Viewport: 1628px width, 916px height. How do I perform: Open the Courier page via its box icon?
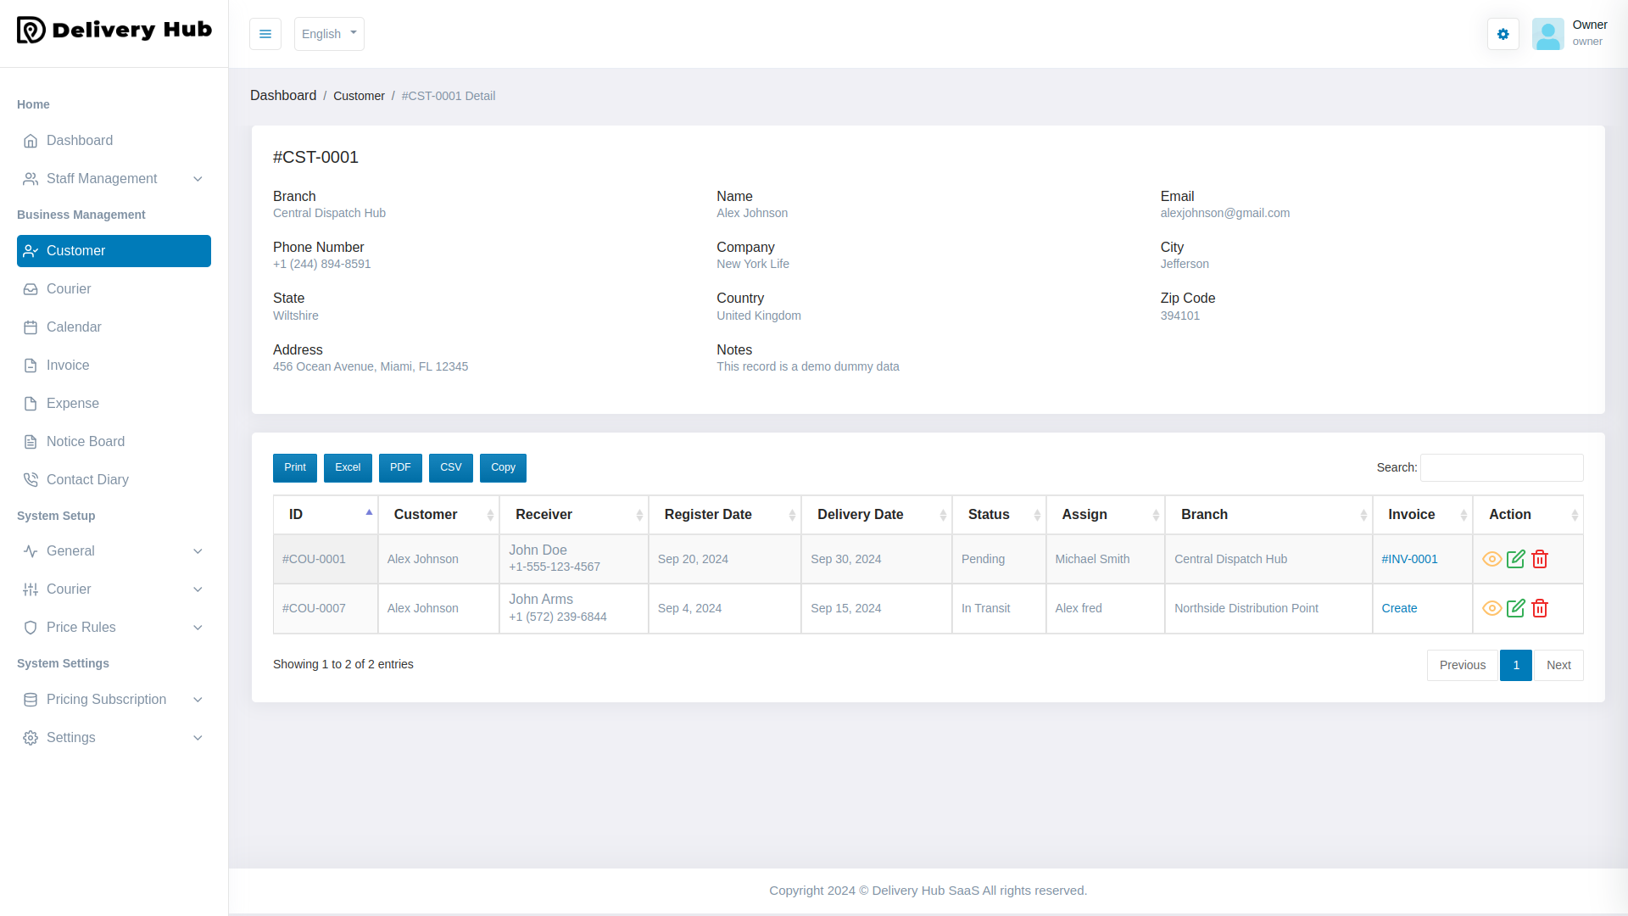click(x=31, y=289)
